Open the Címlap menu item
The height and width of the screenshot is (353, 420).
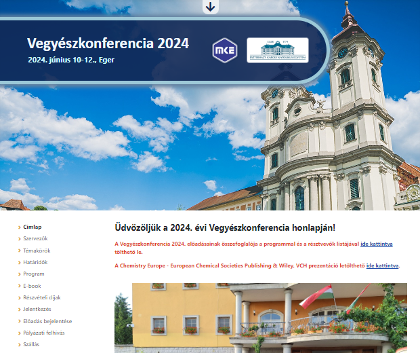(32, 227)
